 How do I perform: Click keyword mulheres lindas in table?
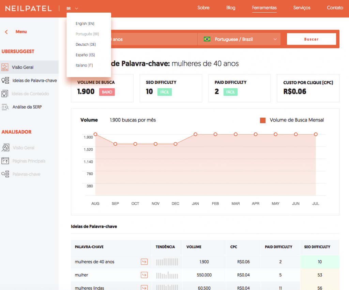(89, 288)
